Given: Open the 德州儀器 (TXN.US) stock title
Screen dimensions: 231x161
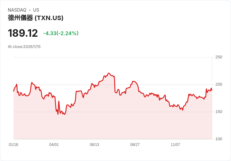Looking at the screenshot, I should (x=35, y=18).
